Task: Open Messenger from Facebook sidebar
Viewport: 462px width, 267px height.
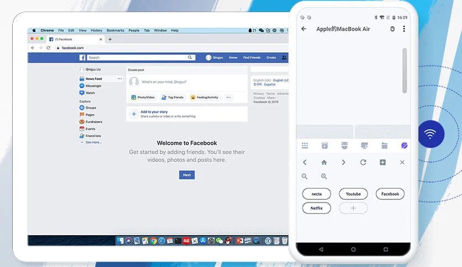Action: point(91,86)
